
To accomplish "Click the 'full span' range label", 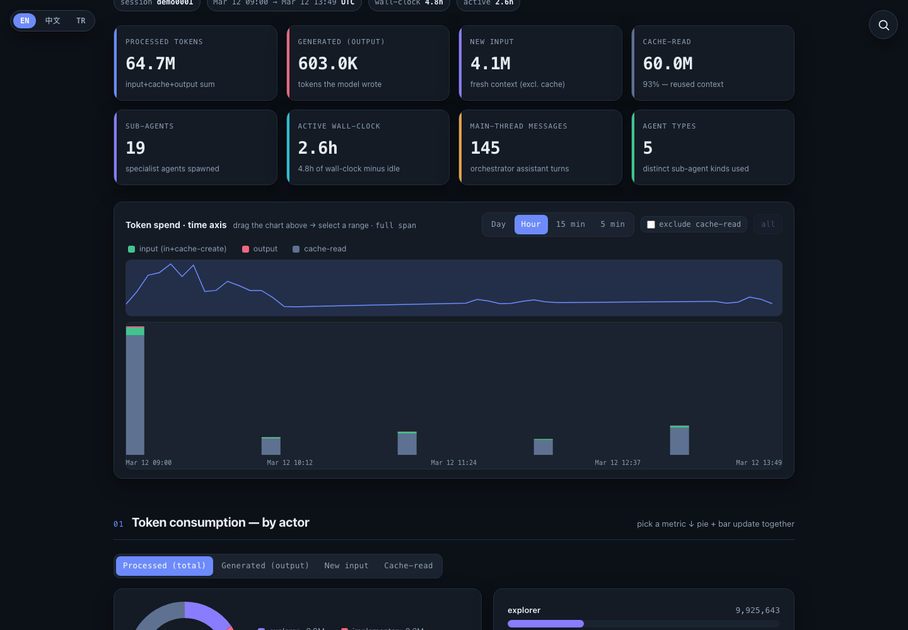I will pyautogui.click(x=396, y=225).
